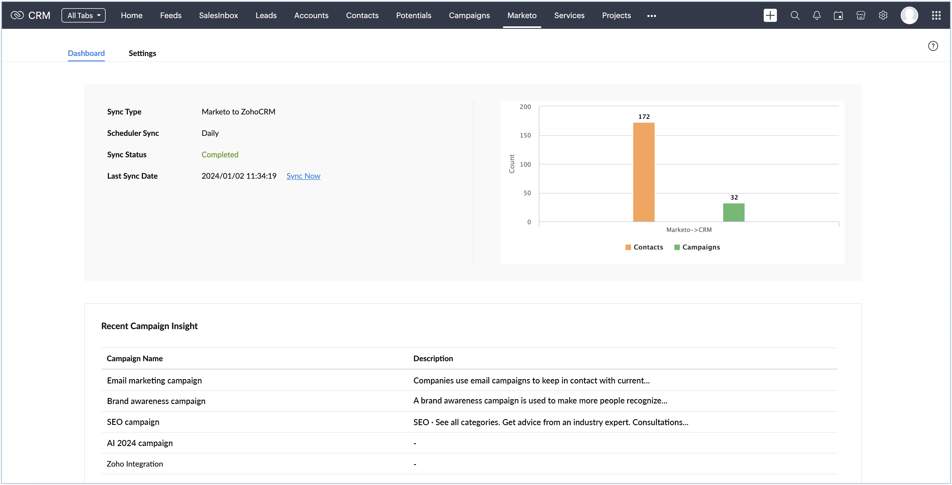952x485 pixels.
Task: Click the help question mark icon
Action: click(x=933, y=46)
